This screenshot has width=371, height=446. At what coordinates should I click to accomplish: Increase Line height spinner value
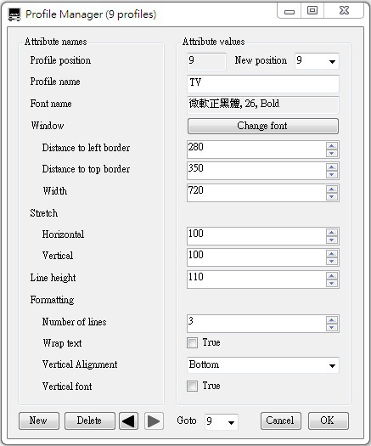point(332,275)
